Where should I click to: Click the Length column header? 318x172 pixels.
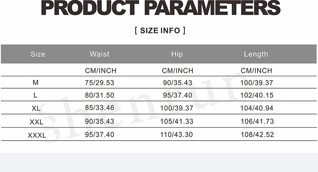(256, 54)
